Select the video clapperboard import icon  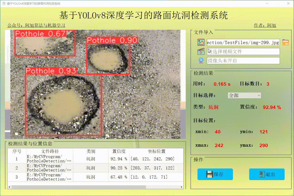click(201, 51)
